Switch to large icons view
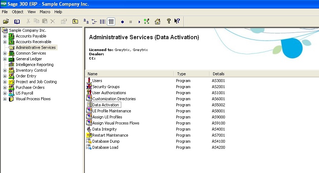The height and width of the screenshot is (173, 319). pyautogui.click(x=86, y=21)
